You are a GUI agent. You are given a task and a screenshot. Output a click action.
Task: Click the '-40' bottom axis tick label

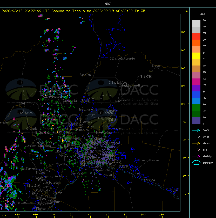[17, 215]
